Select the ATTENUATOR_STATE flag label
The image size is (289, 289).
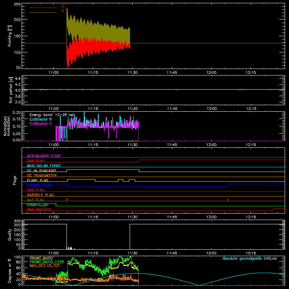tap(44, 156)
